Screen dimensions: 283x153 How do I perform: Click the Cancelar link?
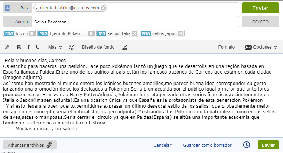[162, 145]
